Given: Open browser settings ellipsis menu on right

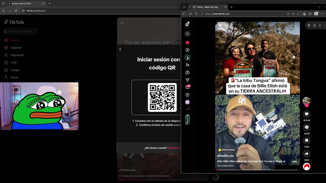Looking at the screenshot, I should tap(322, 14).
